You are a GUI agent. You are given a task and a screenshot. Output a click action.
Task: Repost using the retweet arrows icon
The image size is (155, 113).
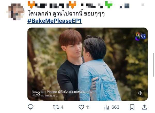coord(56,107)
